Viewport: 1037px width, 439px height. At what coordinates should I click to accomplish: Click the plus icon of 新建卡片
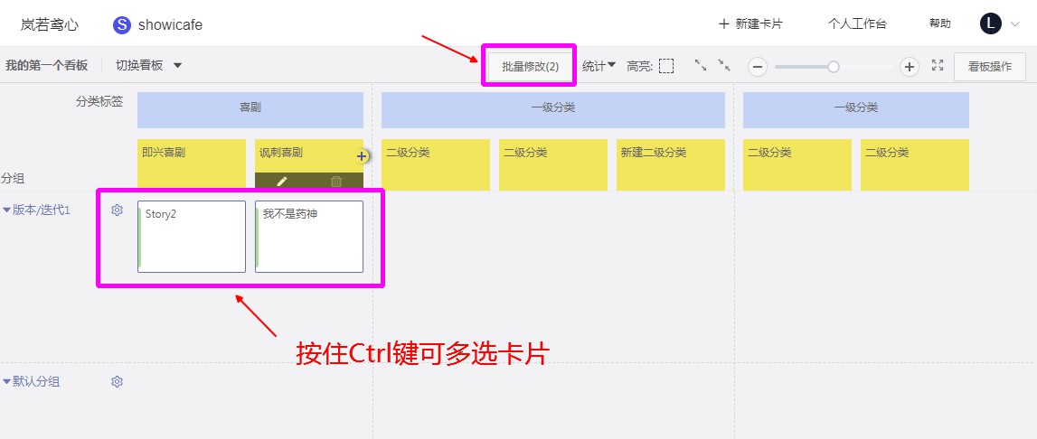(724, 23)
